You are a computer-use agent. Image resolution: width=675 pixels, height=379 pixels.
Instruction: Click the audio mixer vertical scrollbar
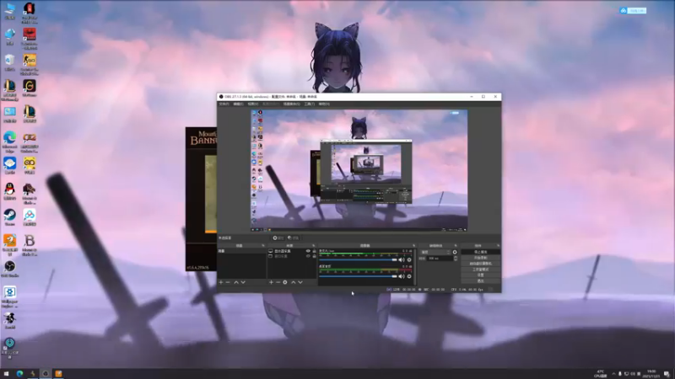click(x=414, y=266)
